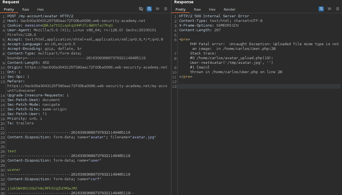Select the Pretty tab in Request
342x195 pixels.
[x=9, y=9]
